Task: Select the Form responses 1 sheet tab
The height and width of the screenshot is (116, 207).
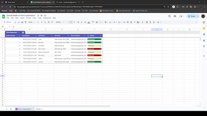Action: pyautogui.click(x=25, y=109)
